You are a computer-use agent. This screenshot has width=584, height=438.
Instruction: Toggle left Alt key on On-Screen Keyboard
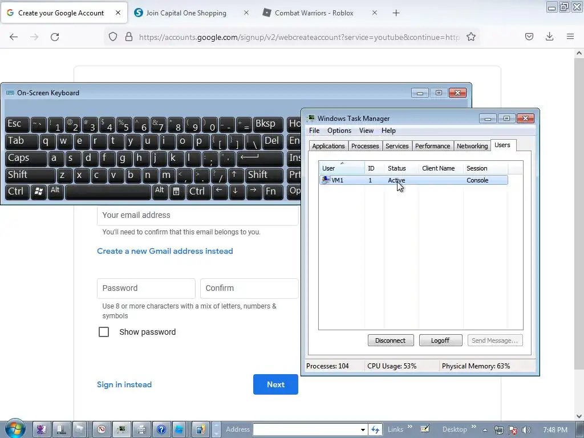56,192
